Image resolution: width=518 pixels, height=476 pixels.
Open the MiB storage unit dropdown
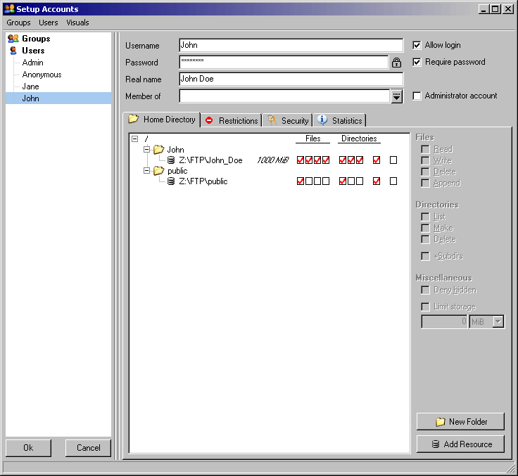point(498,321)
